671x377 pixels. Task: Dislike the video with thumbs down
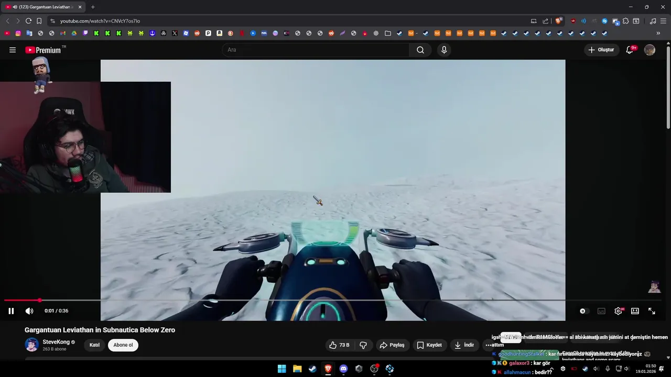(363, 345)
